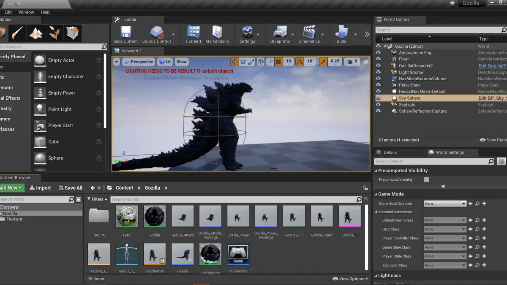Collapse the Game Mode section
This screenshot has width=507, height=285.
coord(376,194)
